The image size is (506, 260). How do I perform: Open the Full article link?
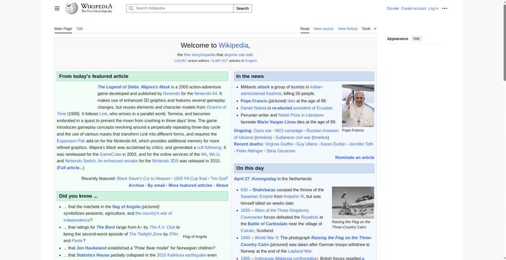70,168
